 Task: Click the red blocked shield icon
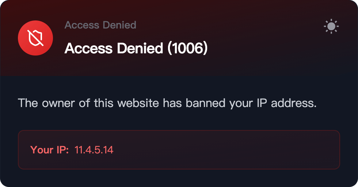35,38
